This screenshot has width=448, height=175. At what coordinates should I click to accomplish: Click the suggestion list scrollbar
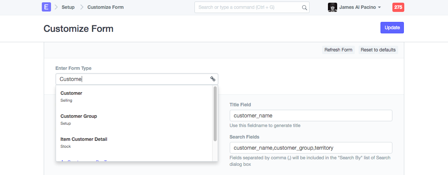point(215,114)
